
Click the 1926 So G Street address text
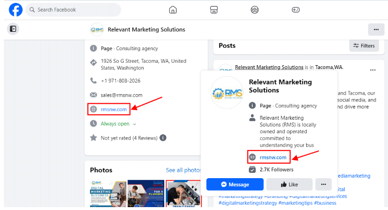coord(144,64)
